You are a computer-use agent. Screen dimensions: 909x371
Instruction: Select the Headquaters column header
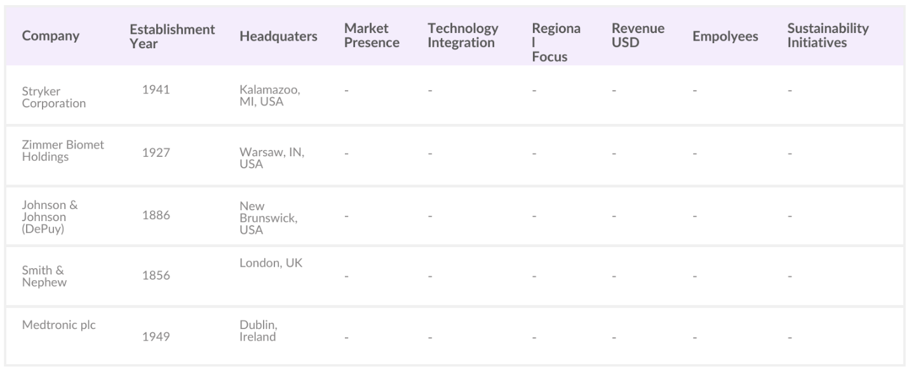point(278,36)
